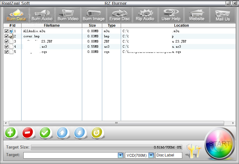Sort by the # Id column header
The image size is (239, 164).
[12, 26]
